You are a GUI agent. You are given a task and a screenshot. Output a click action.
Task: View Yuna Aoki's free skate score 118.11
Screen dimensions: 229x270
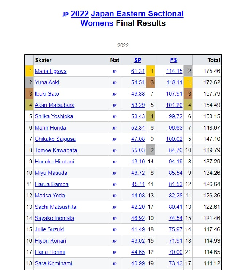175,82
